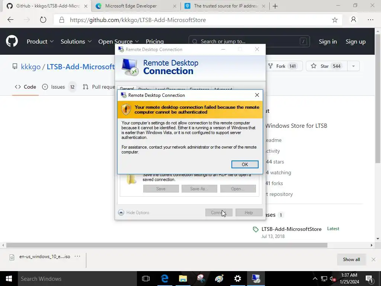Click Help in Remote Desktop Connection

tap(249, 213)
